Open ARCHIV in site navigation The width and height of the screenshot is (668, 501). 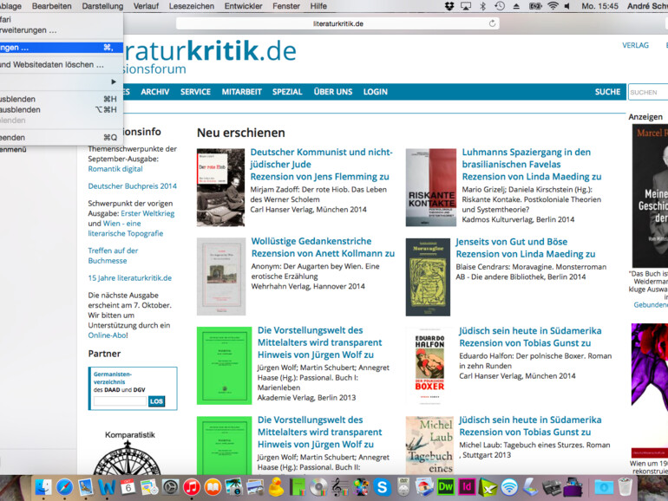[x=155, y=92]
